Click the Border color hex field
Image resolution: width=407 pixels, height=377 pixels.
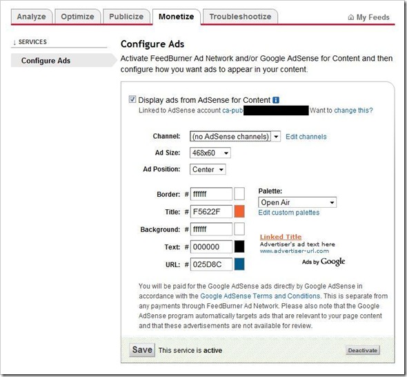point(211,194)
